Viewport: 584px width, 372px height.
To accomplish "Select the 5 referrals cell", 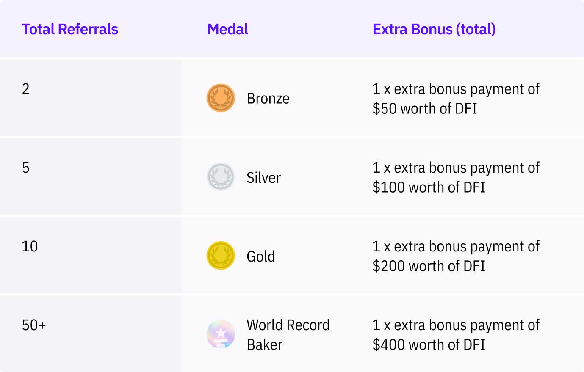I will pos(91,176).
